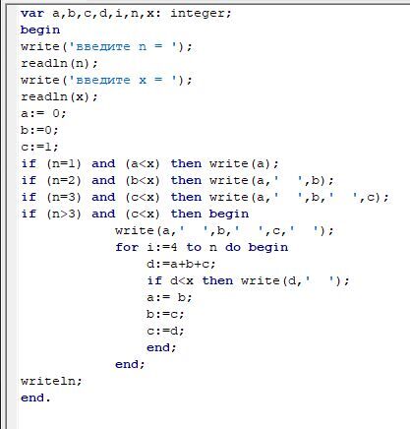410x429 pixels.
Task: Place cursor on the first 'begin' keyword
Action: (x=40, y=31)
